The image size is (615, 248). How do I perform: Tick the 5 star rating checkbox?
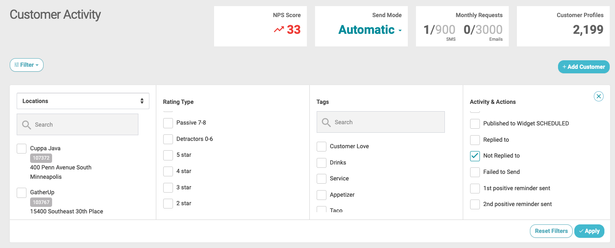pos(168,155)
